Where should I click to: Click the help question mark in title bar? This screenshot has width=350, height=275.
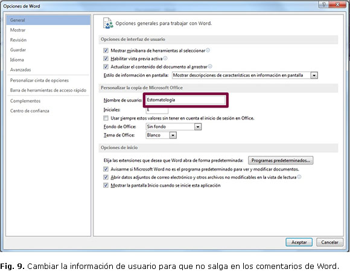323,4
